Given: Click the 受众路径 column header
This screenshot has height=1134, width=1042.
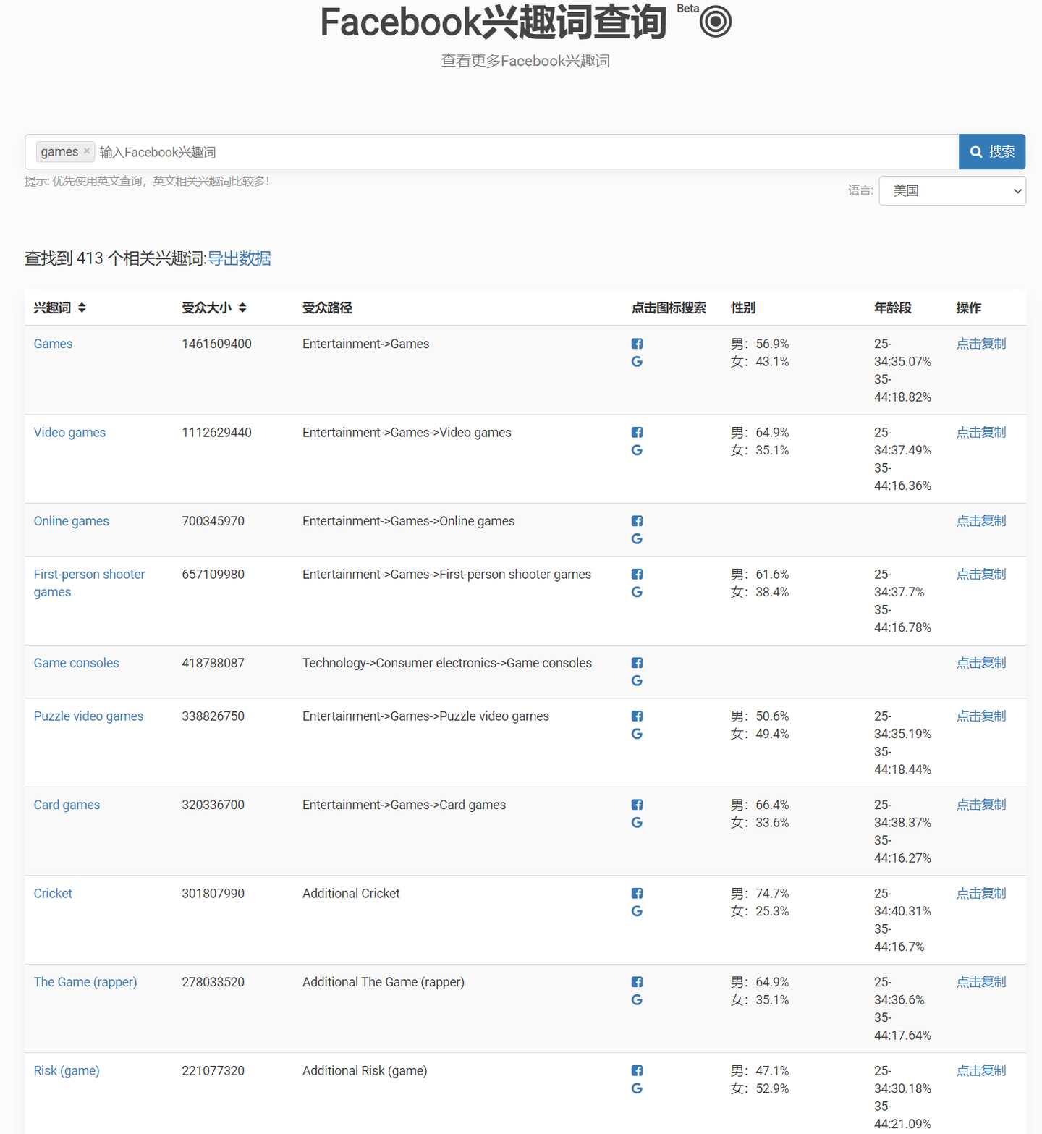Looking at the screenshot, I should click(x=327, y=308).
